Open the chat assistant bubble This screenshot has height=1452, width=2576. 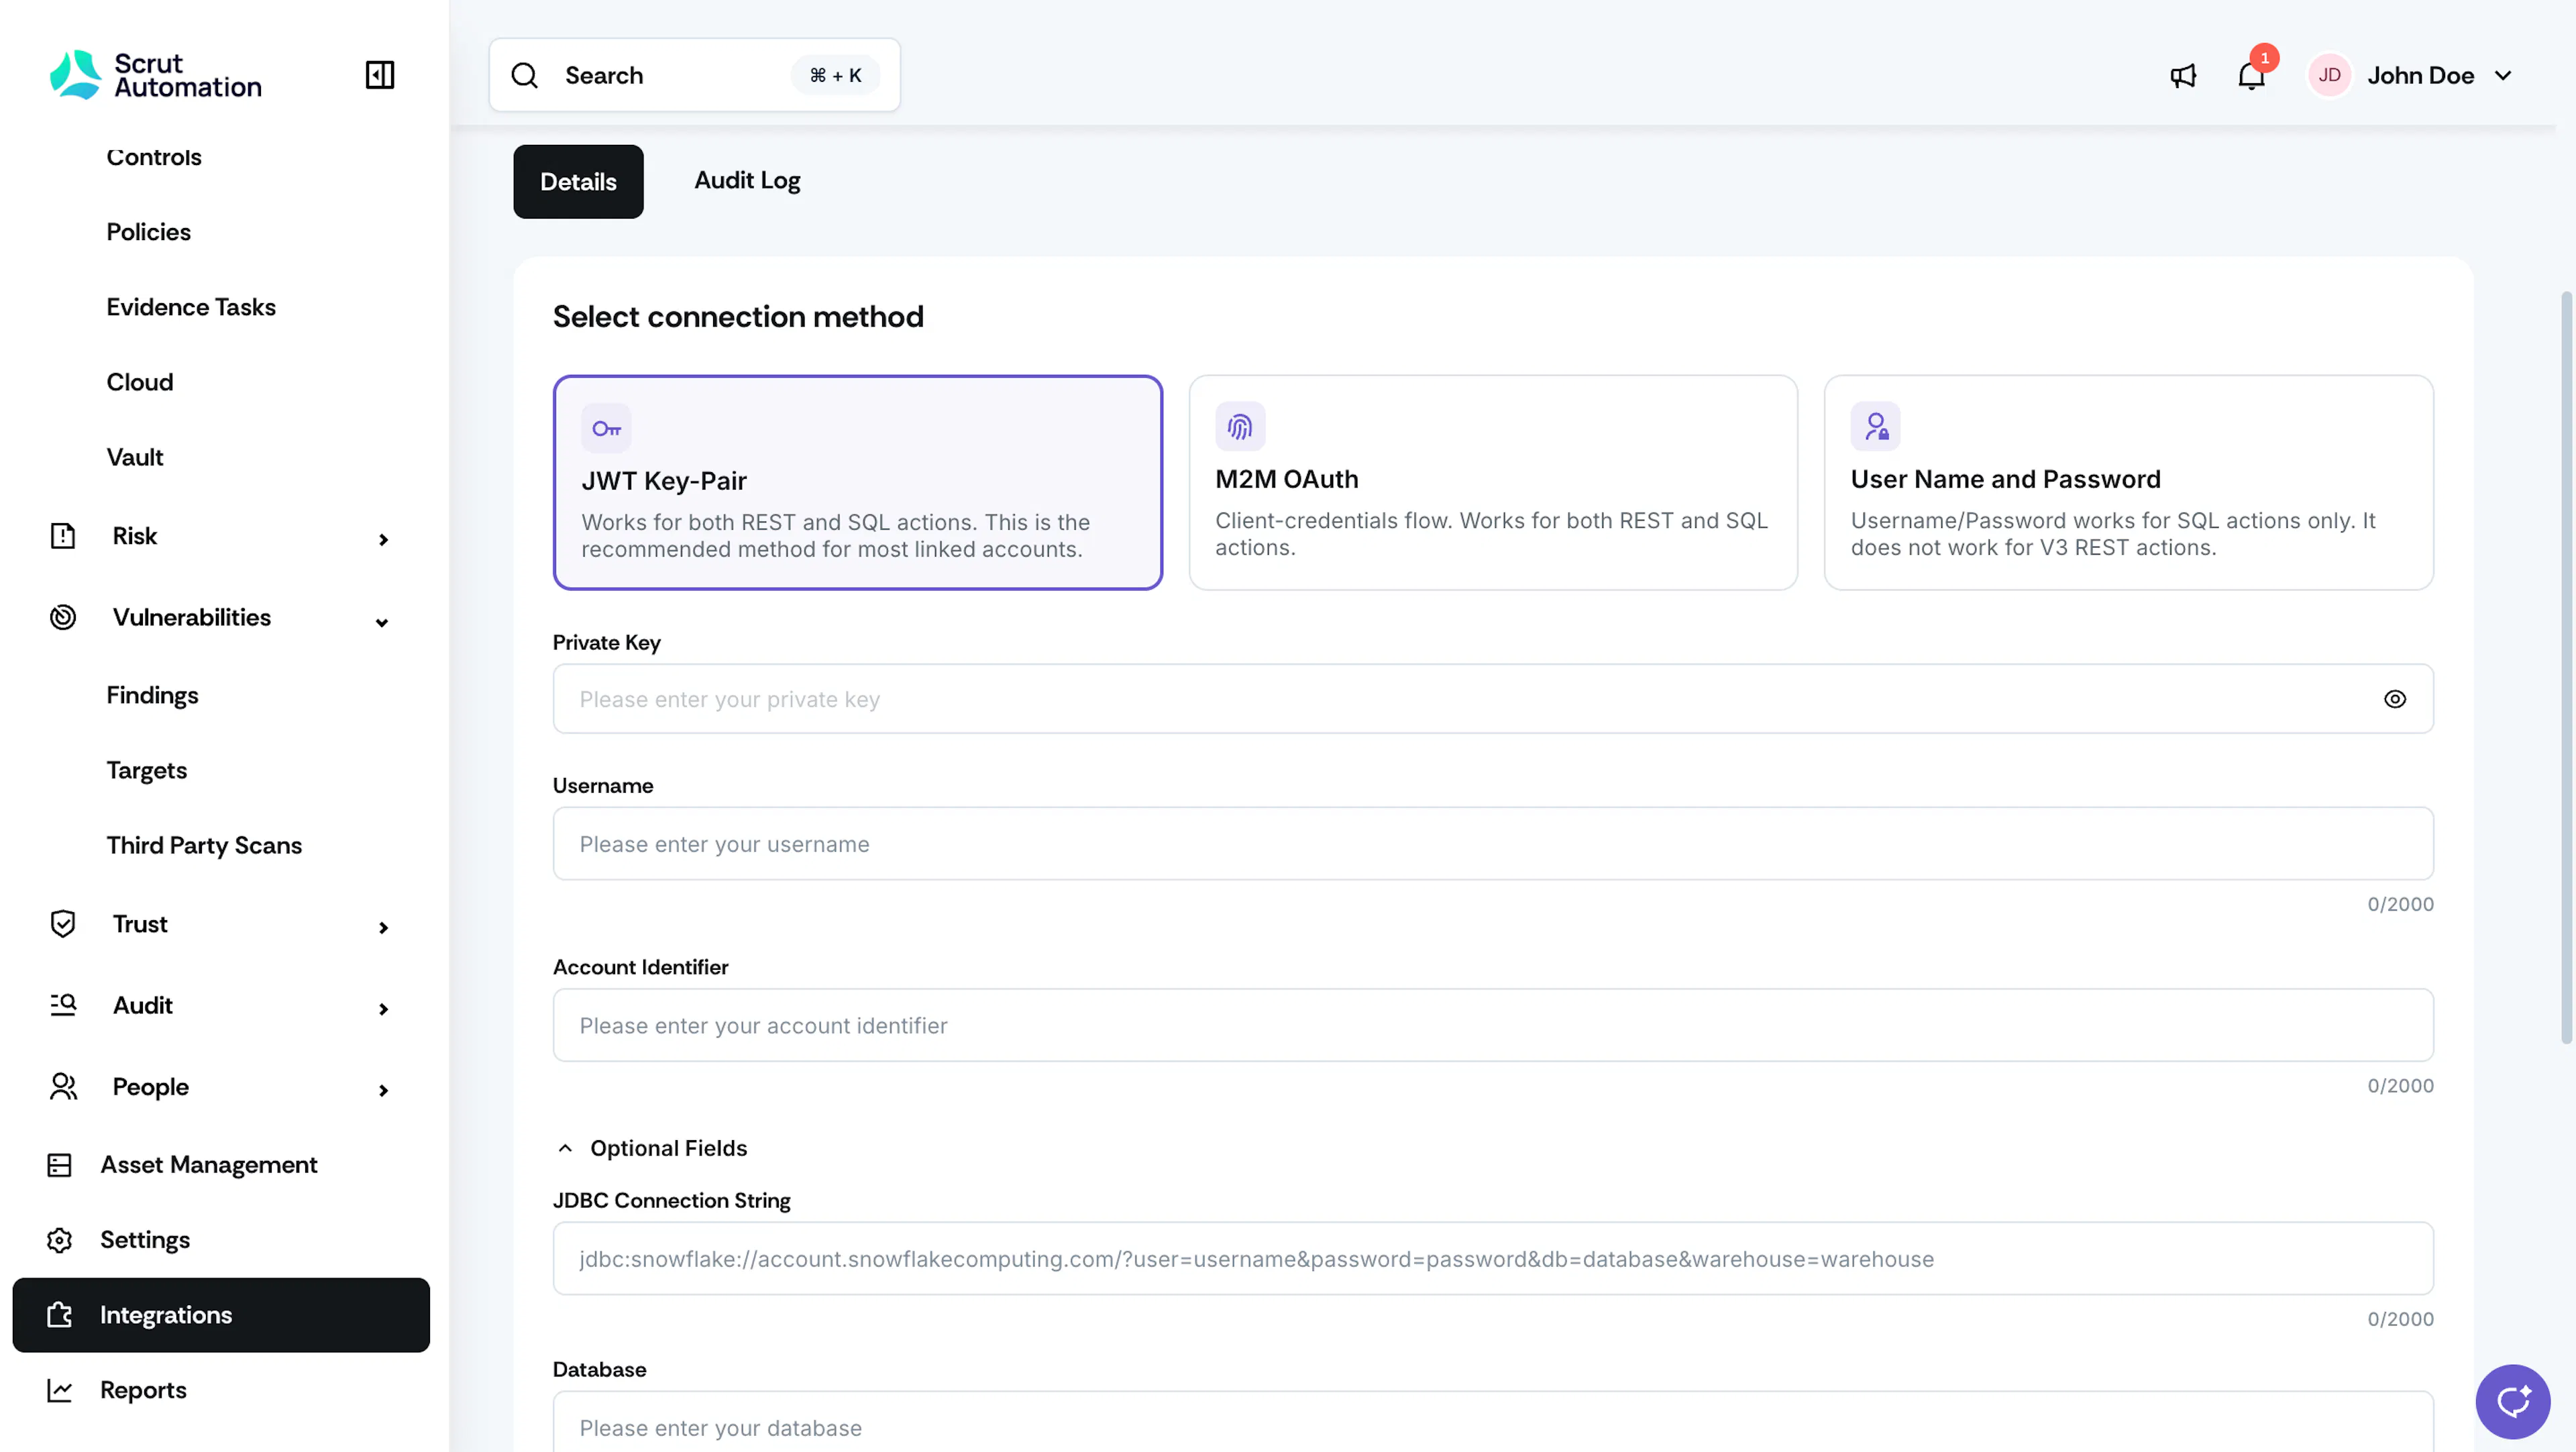pyautogui.click(x=2512, y=1401)
